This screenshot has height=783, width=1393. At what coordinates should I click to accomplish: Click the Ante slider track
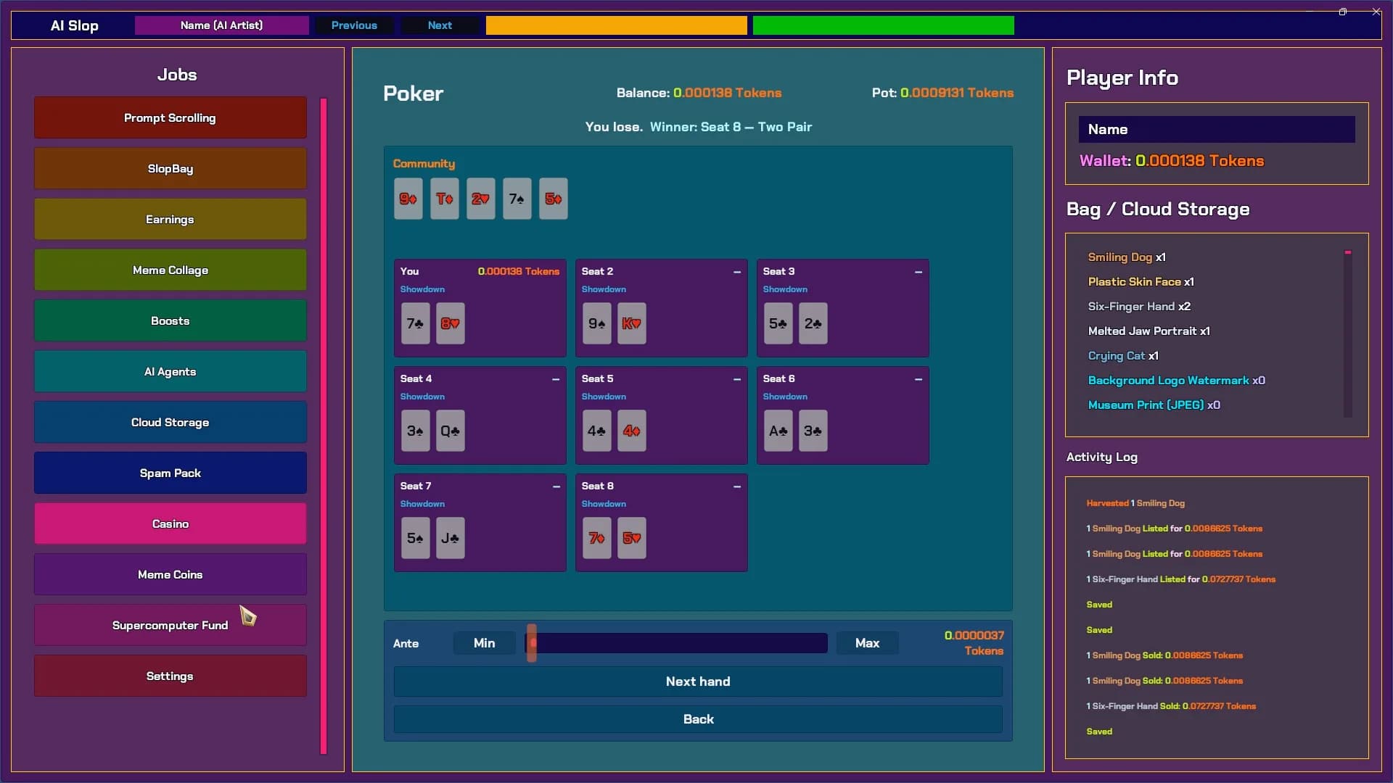tap(676, 643)
